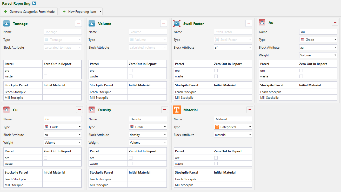The width and height of the screenshot is (341, 192).
Task: Click the Cu grade card icon
Action: coord(6,110)
